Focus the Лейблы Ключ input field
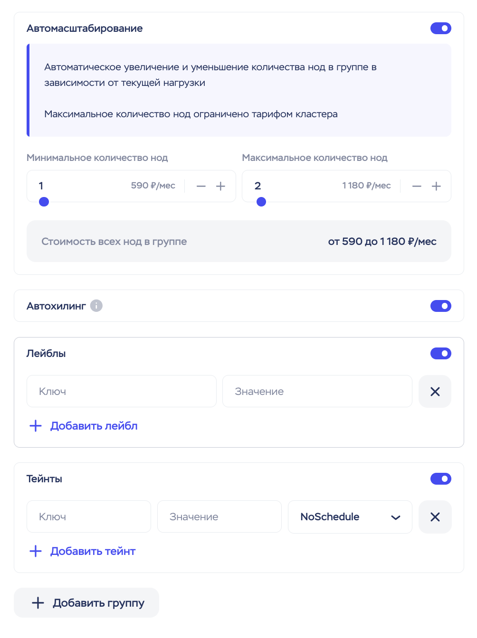Image resolution: width=477 pixels, height=638 pixels. coord(122,392)
